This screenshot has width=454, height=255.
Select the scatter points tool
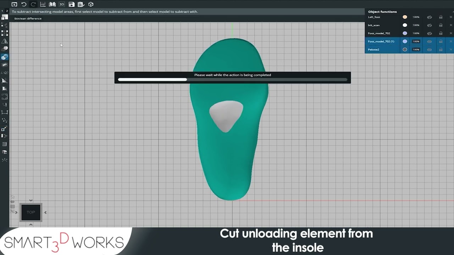tap(5, 120)
